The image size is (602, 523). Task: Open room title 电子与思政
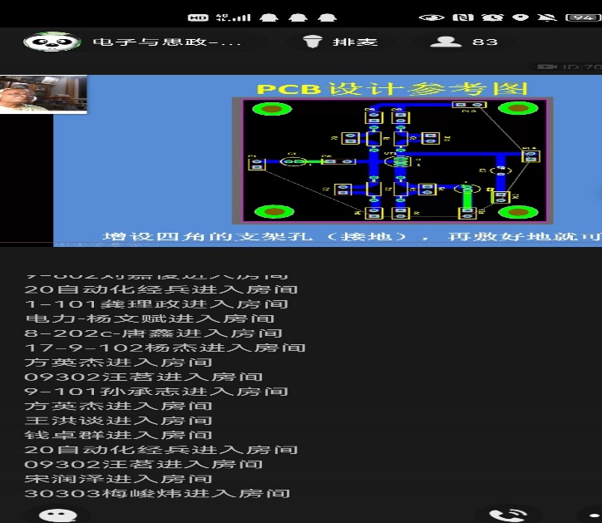(x=166, y=42)
